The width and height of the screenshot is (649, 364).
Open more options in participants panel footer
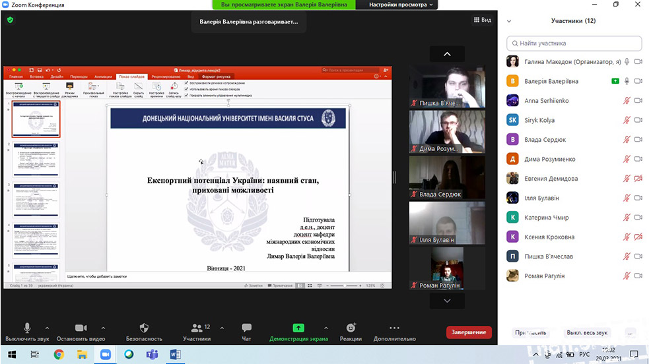pos(631,332)
